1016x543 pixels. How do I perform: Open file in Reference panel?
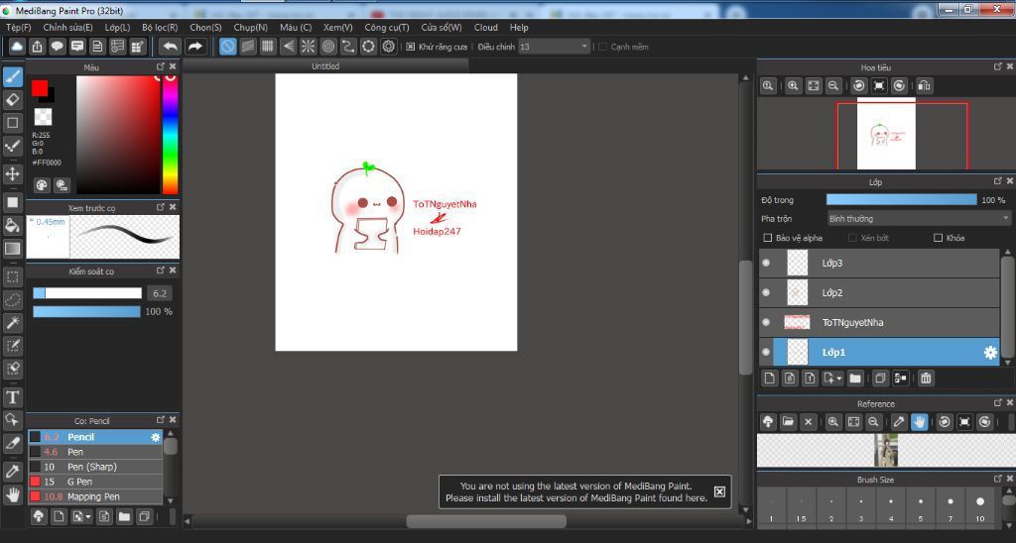(x=788, y=422)
